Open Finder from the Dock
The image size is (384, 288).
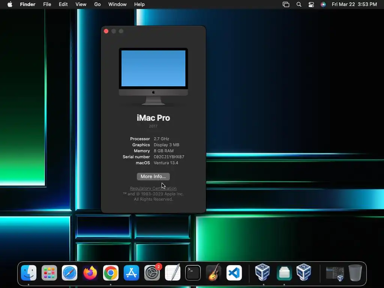28,273
